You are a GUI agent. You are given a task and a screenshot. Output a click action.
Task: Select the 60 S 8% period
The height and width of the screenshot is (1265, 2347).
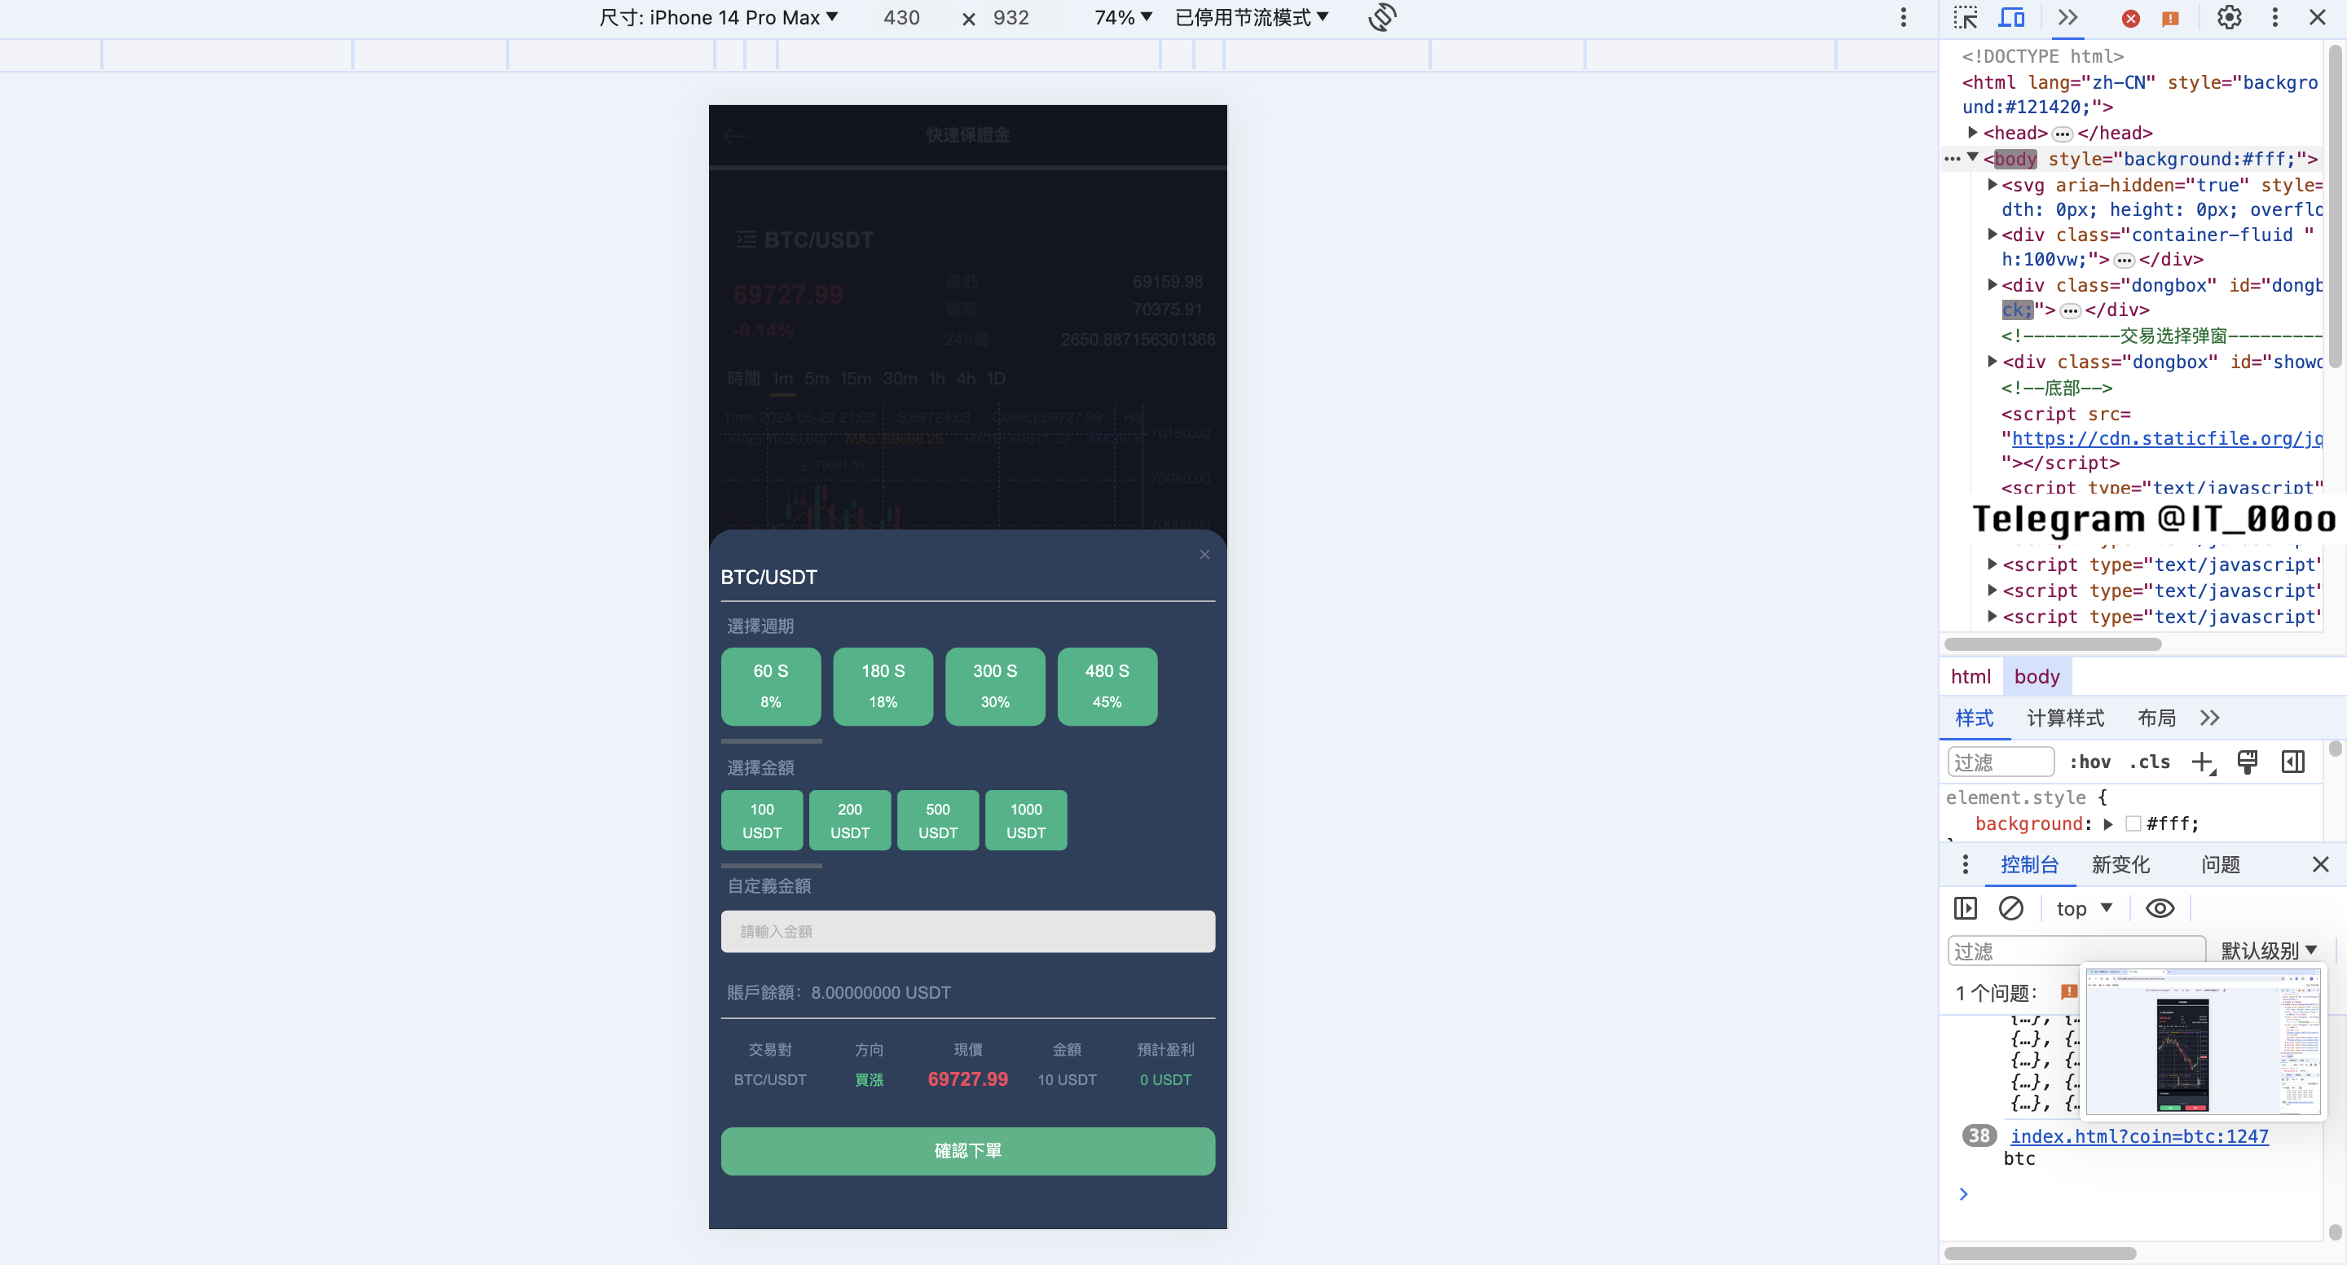tap(771, 686)
